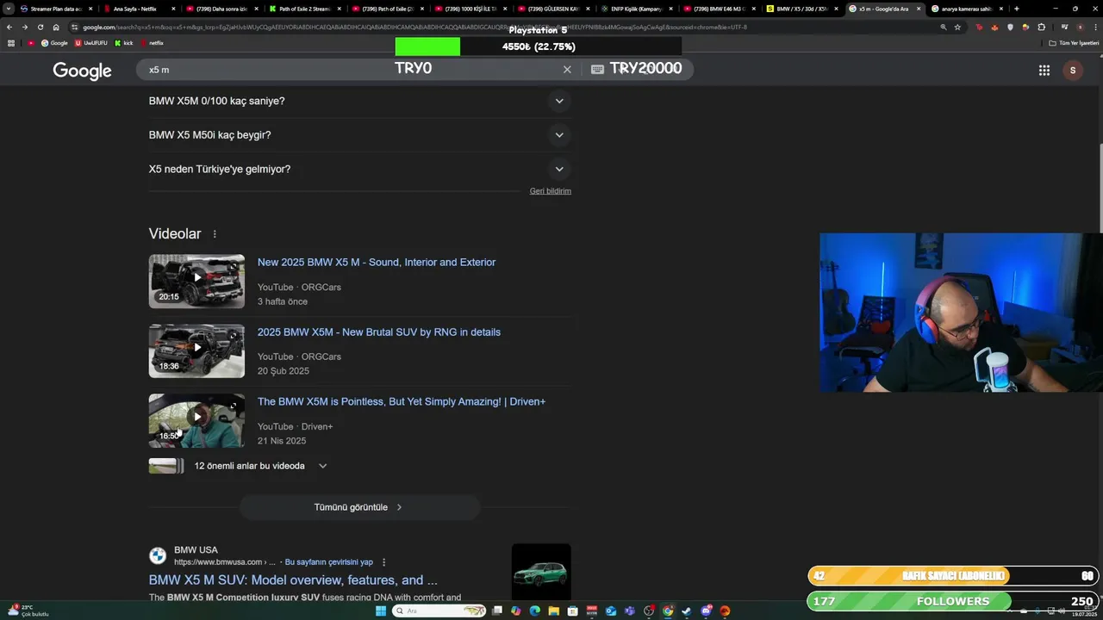Open Discord from the taskbar
The image size is (1103, 620).
(706, 611)
